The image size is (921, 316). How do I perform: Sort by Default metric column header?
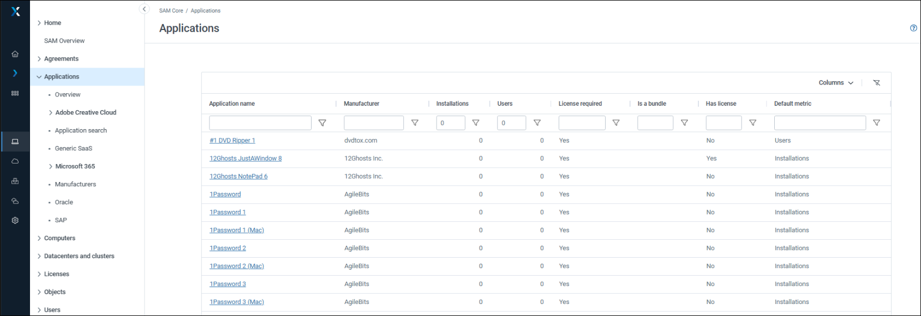(793, 104)
